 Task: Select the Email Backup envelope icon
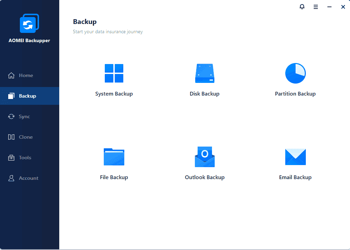(x=295, y=157)
